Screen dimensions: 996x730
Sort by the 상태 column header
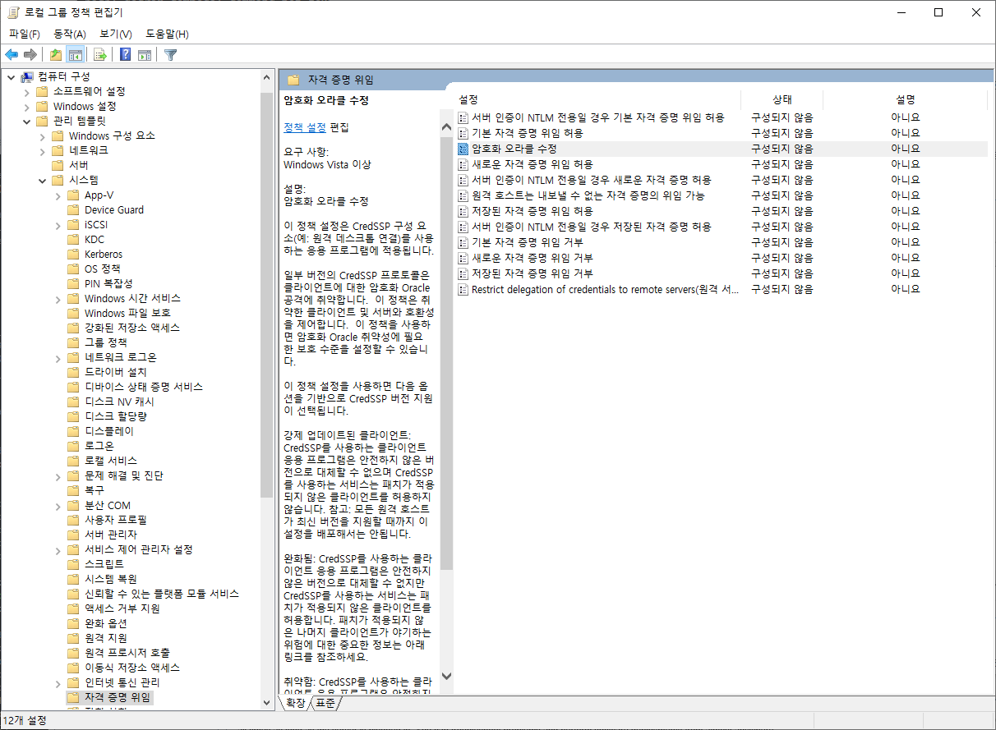click(782, 99)
